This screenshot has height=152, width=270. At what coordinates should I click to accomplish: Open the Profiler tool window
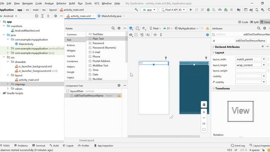point(84,145)
